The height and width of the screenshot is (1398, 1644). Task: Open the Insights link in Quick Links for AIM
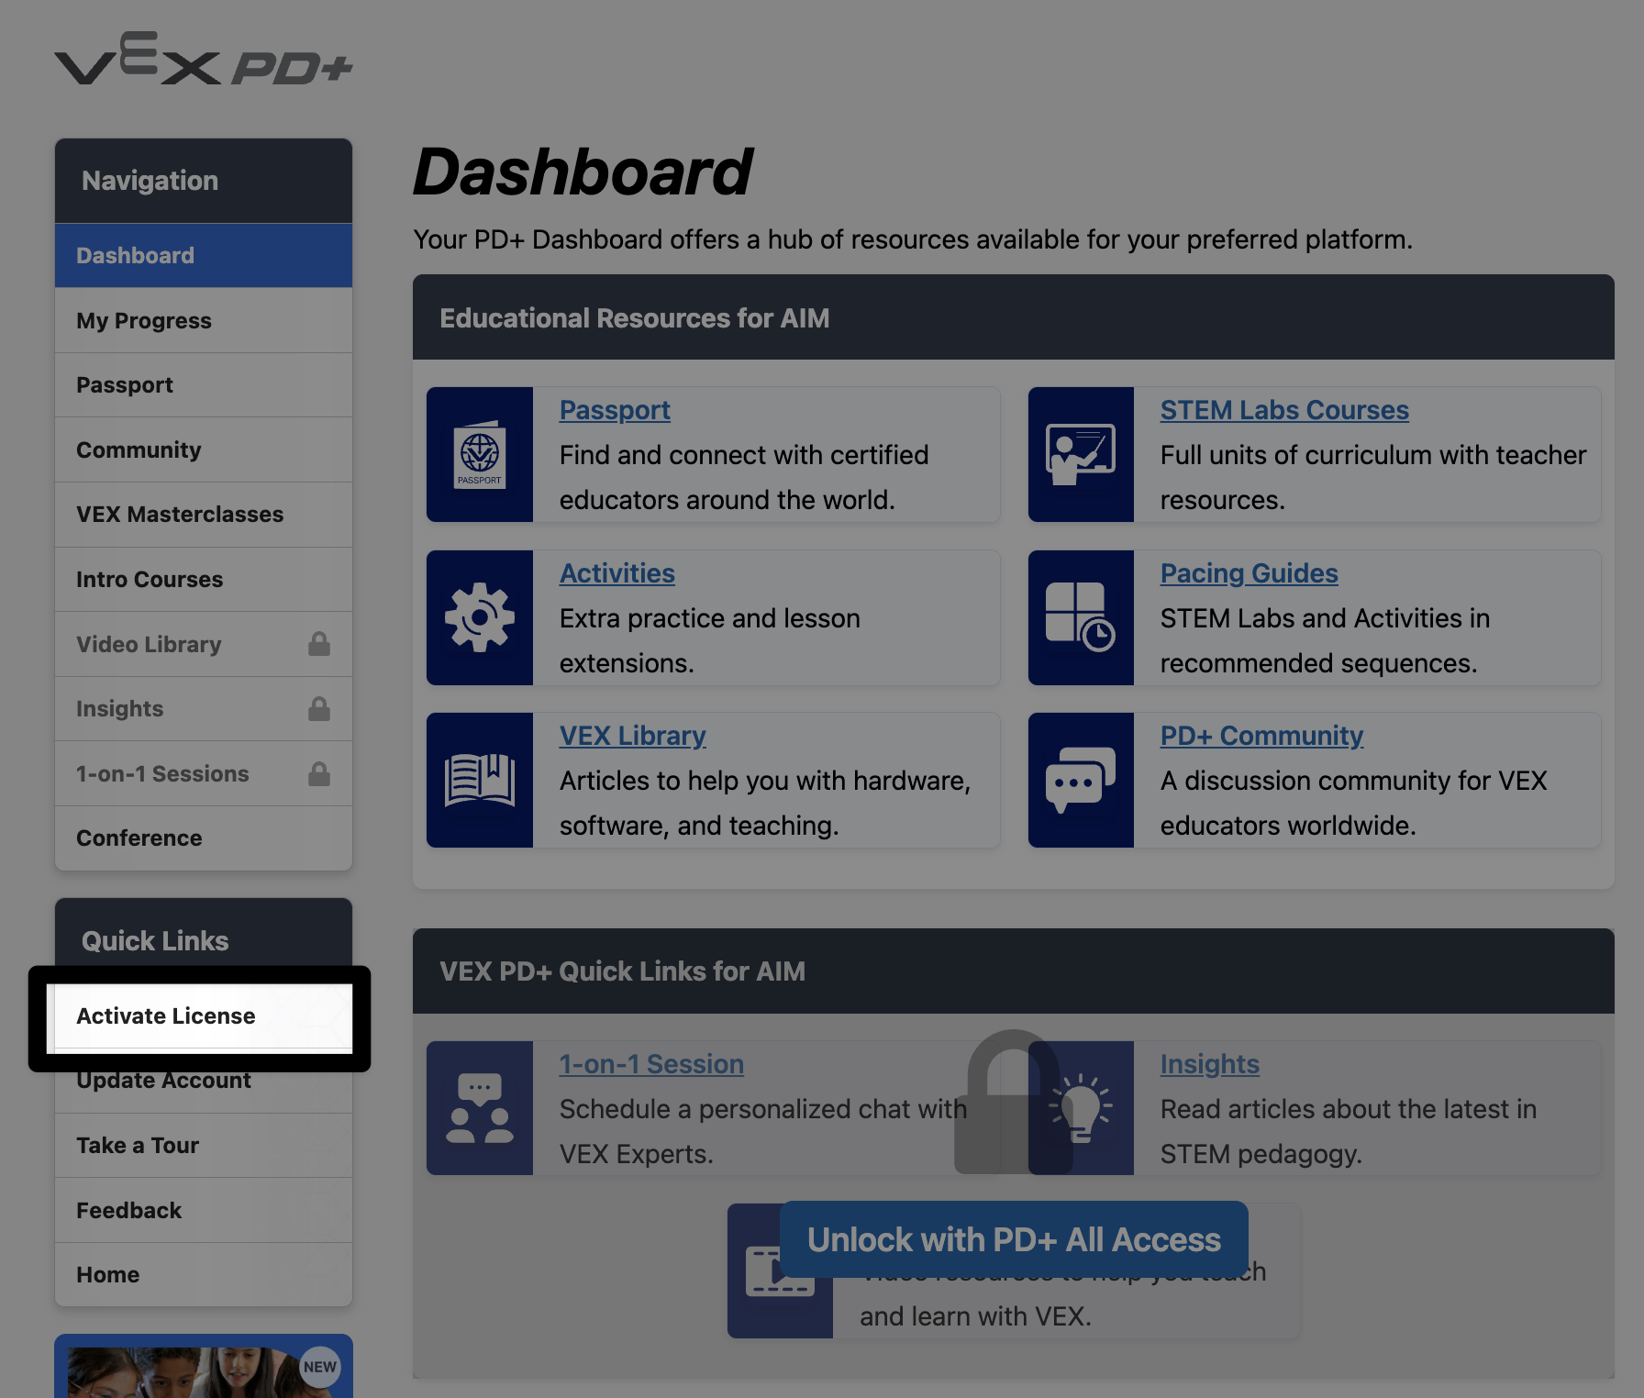point(1210,1064)
